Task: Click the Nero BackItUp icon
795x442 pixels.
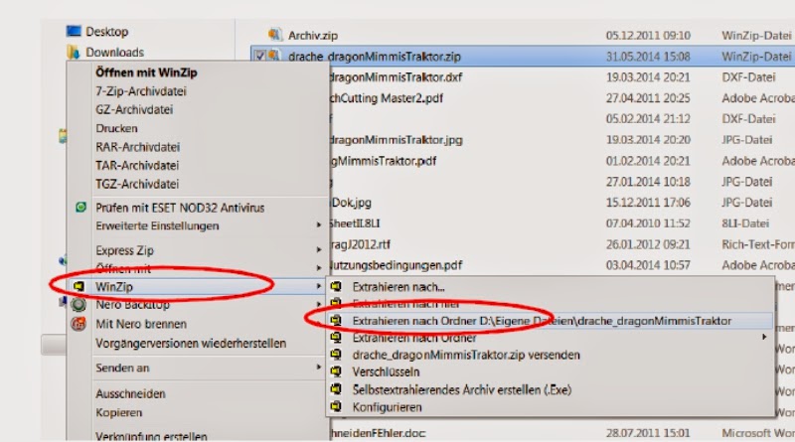Action: click(79, 305)
